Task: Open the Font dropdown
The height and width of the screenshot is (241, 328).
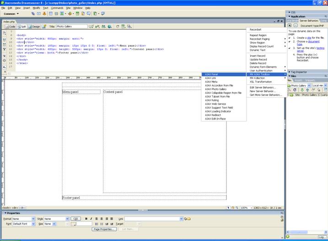Action: point(33,224)
